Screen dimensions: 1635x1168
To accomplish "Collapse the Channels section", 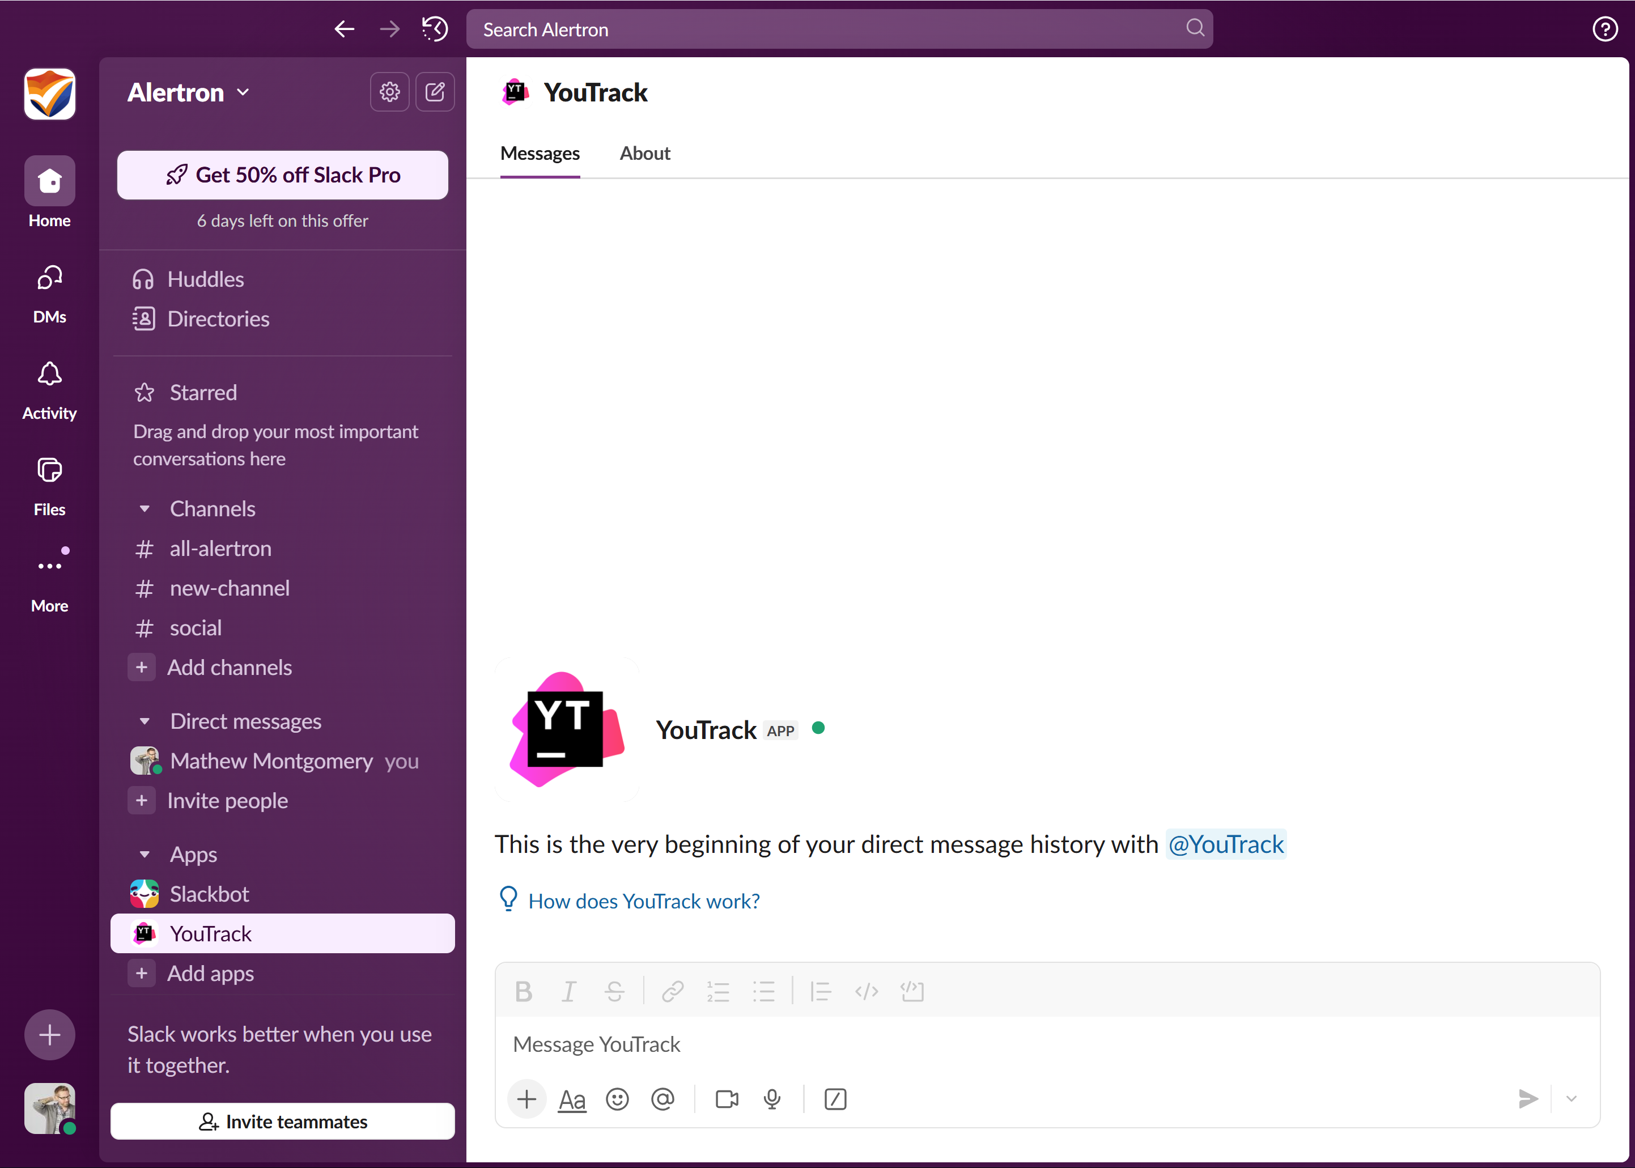I will [x=145, y=509].
